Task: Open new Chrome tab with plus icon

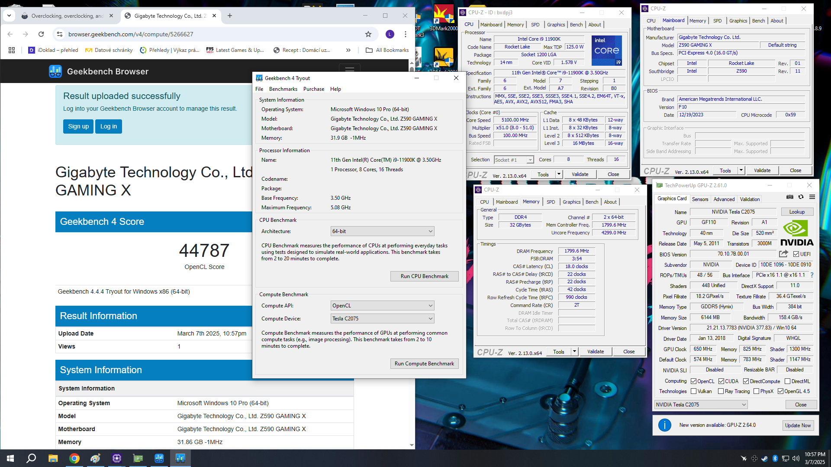Action: point(230,16)
